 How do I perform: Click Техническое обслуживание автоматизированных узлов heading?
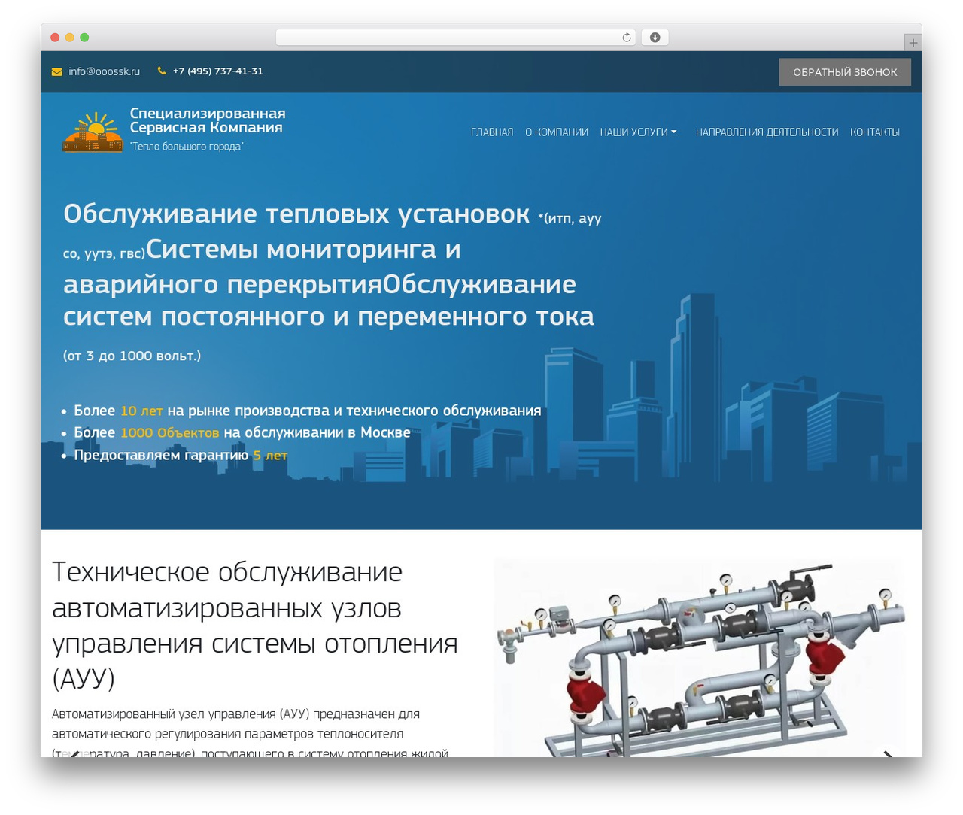pyautogui.click(x=255, y=626)
